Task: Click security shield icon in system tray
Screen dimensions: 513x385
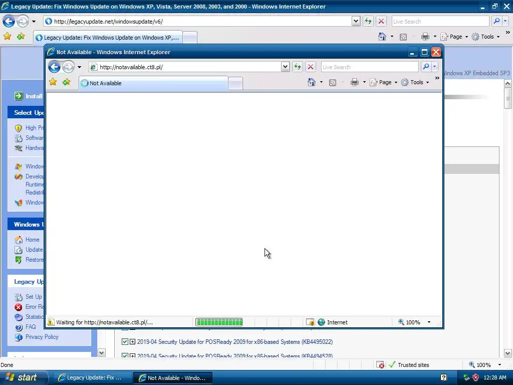Action: 475,377
